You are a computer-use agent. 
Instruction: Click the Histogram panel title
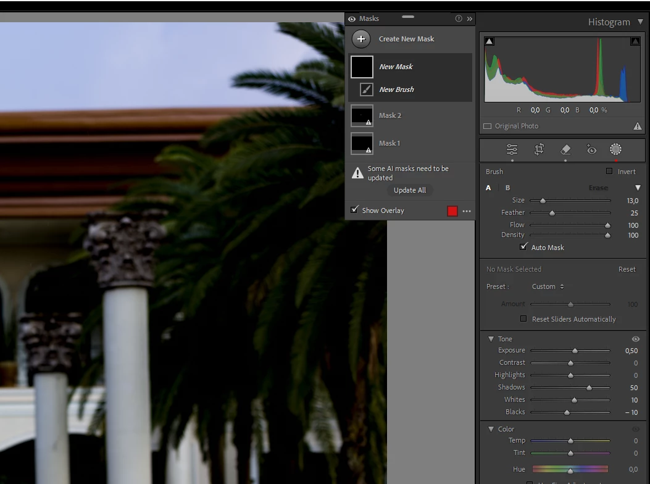pos(609,22)
